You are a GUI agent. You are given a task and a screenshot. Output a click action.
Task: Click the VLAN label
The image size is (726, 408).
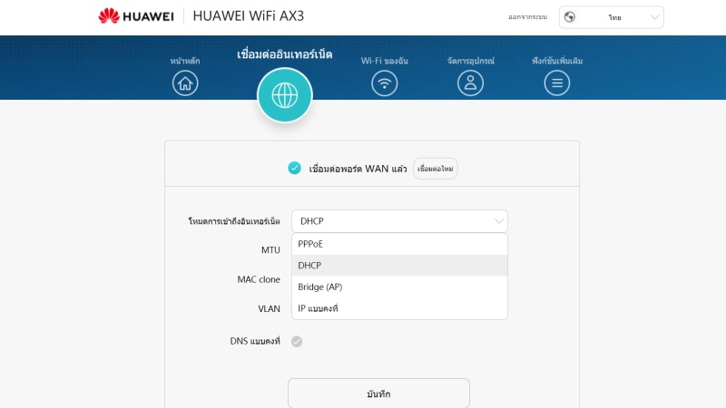[269, 308]
